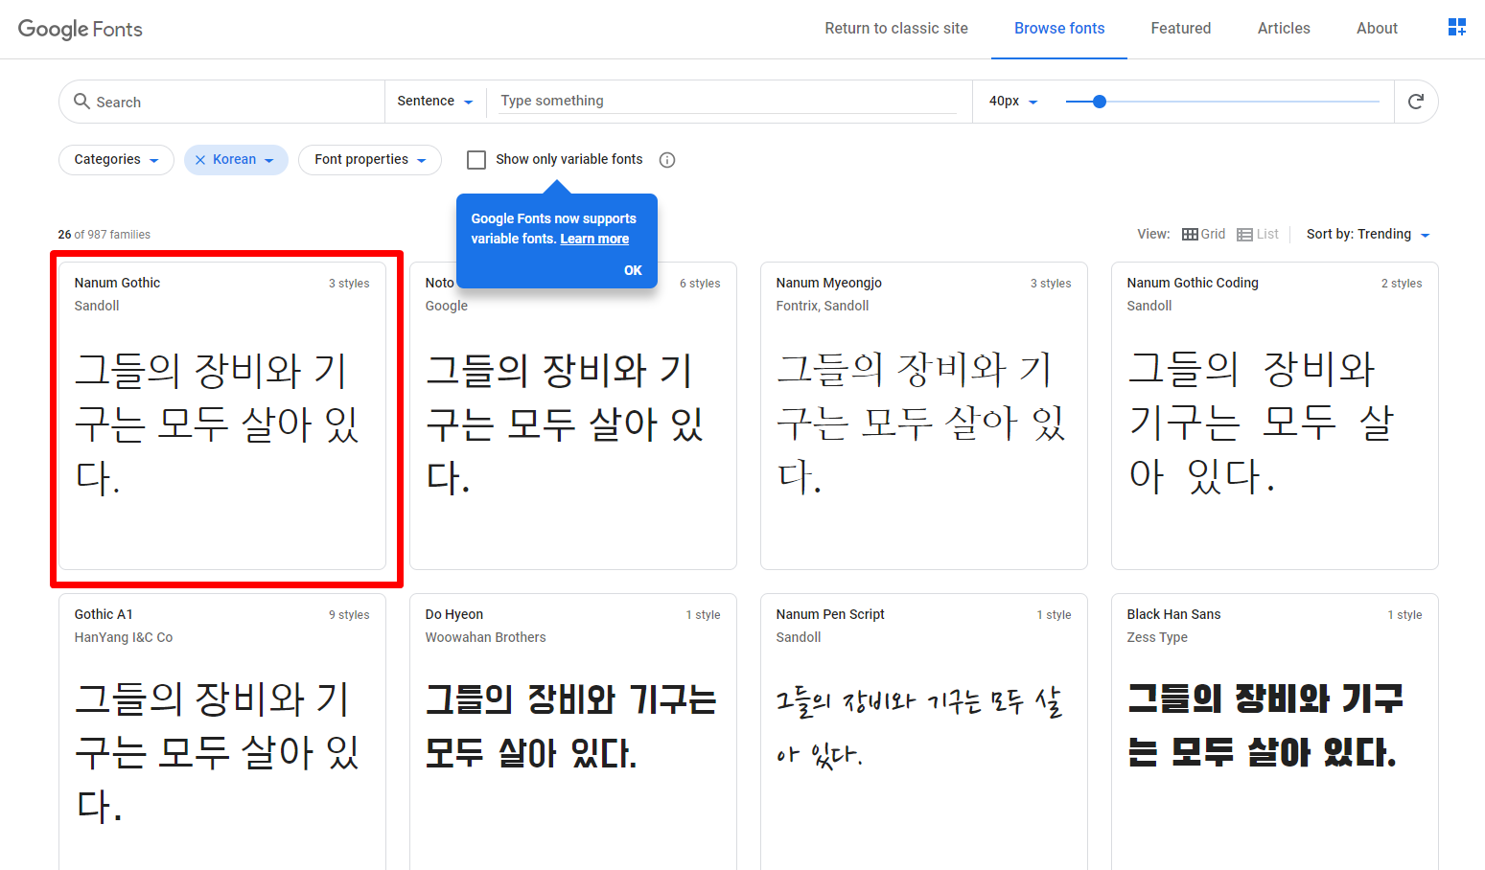The image size is (1485, 870).
Task: Open the Do Hyeon font card
Action: (x=573, y=732)
